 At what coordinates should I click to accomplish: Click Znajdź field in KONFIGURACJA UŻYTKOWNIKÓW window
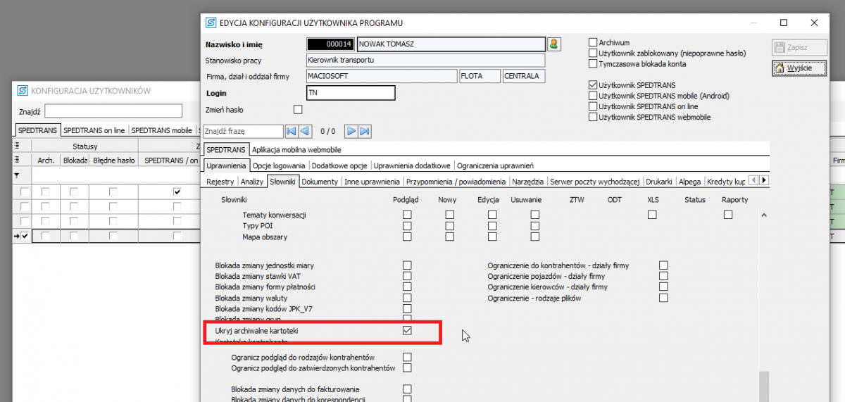pyautogui.click(x=113, y=111)
